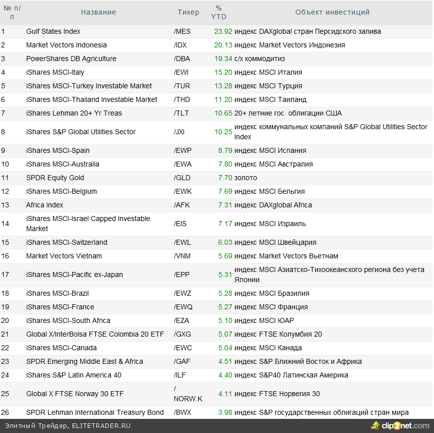Click Элитный Трейдер, ELITETRADER.RU footer text
The image size is (434, 433).
click(68, 426)
